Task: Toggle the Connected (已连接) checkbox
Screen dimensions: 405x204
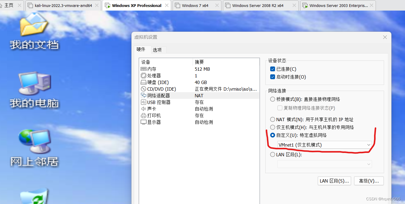Action: coord(273,69)
